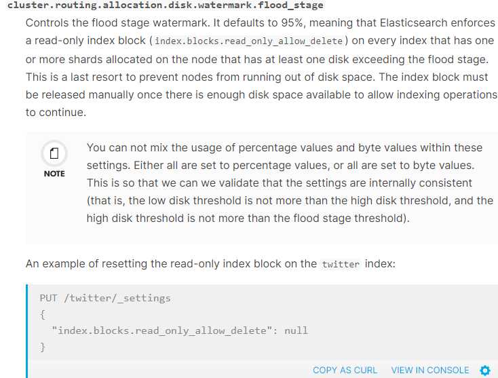This screenshot has height=378, width=498.
Task: Click the inline twitter index code
Action: pos(341,264)
